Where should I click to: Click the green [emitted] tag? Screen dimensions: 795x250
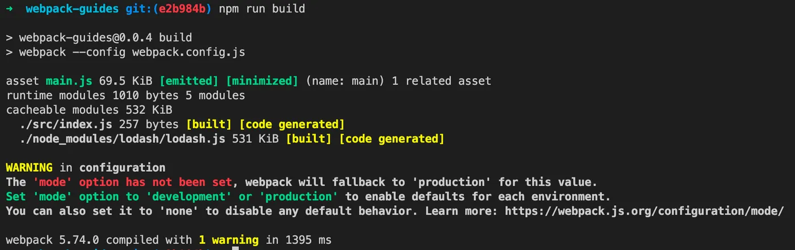189,81
